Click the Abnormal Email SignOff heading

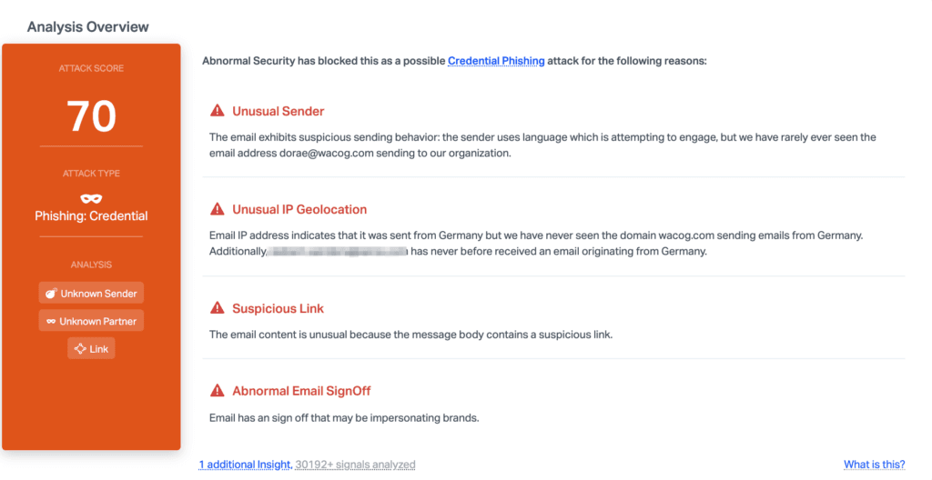[301, 391]
